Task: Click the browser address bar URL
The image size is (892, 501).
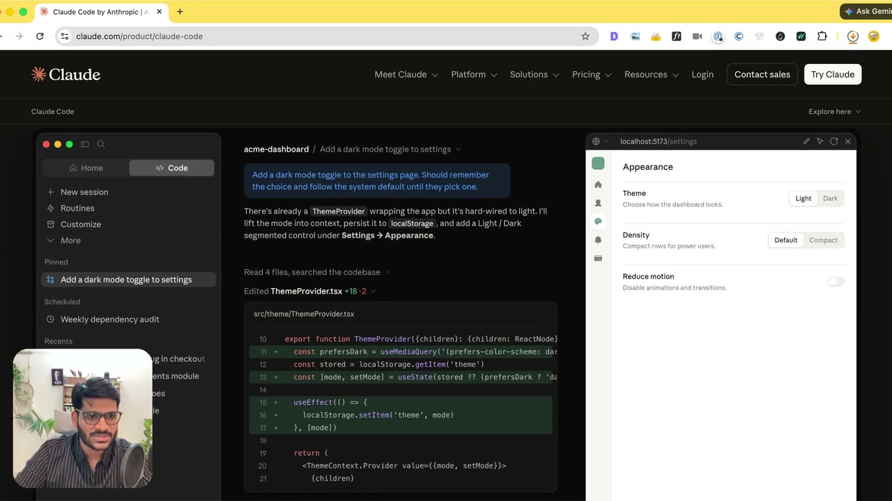Action: [x=139, y=36]
